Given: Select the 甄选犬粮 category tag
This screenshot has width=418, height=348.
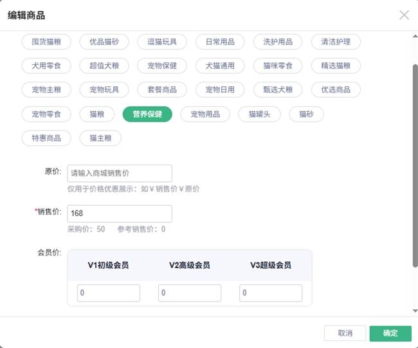Looking at the screenshot, I should pos(278,89).
